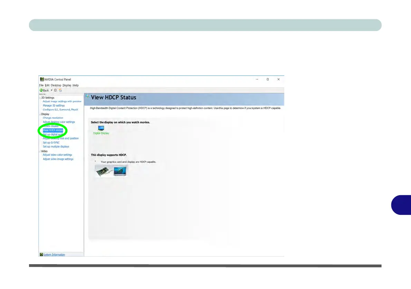Click the NVIDIA Control Panel title icon
This screenshot has width=411, height=289.
(42, 79)
